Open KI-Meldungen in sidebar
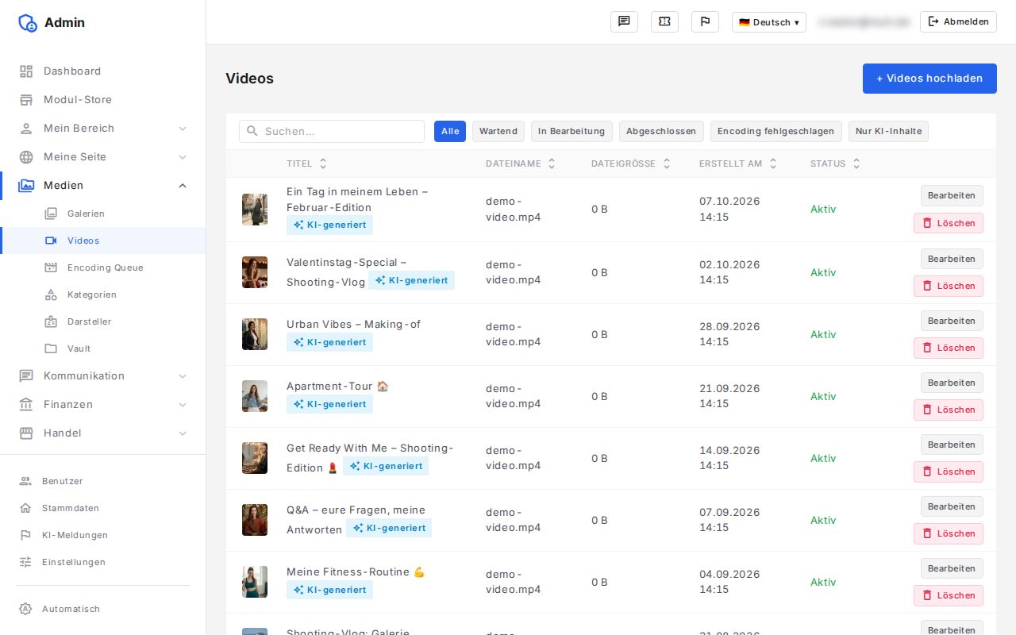Screen dimensions: 1016x635 pyautogui.click(x=102, y=535)
